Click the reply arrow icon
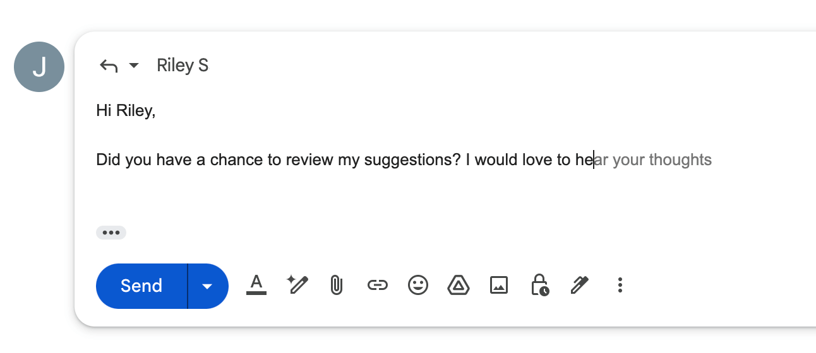816x353 pixels. coord(109,66)
